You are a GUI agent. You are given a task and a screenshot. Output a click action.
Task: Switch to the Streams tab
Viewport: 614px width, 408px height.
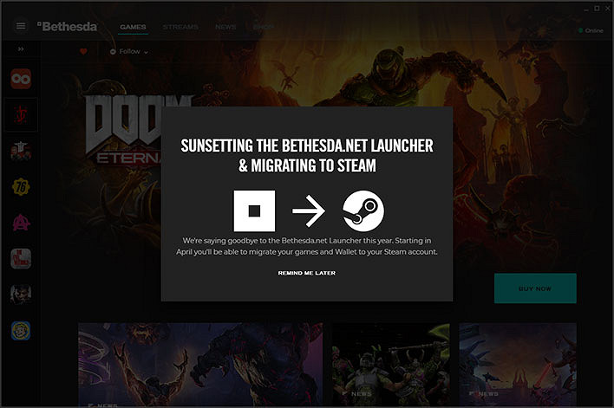(x=180, y=27)
